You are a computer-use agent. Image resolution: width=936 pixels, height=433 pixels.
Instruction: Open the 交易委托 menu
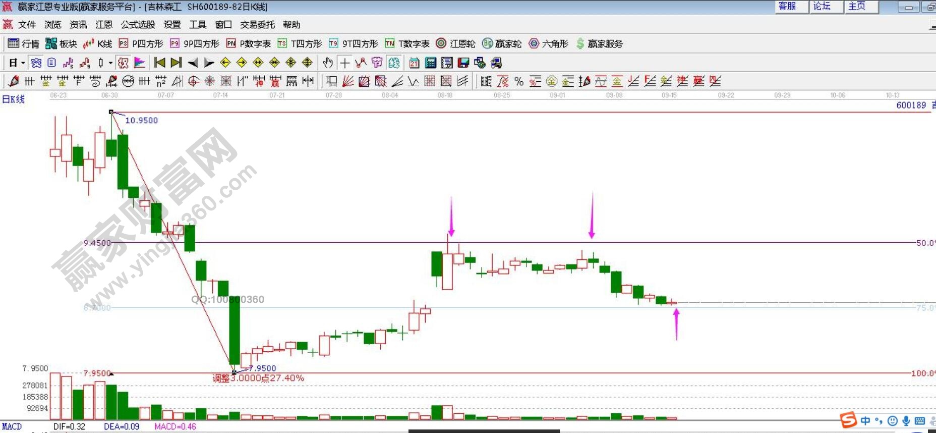pos(257,25)
